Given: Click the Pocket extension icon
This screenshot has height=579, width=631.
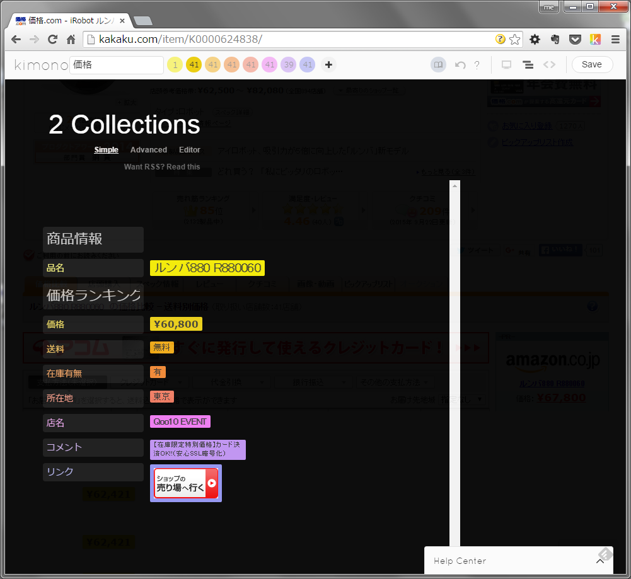Looking at the screenshot, I should (575, 40).
